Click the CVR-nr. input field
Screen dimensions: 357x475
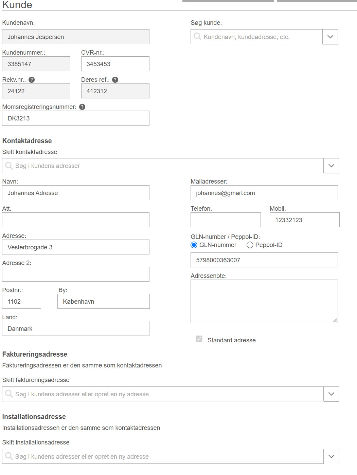click(115, 64)
